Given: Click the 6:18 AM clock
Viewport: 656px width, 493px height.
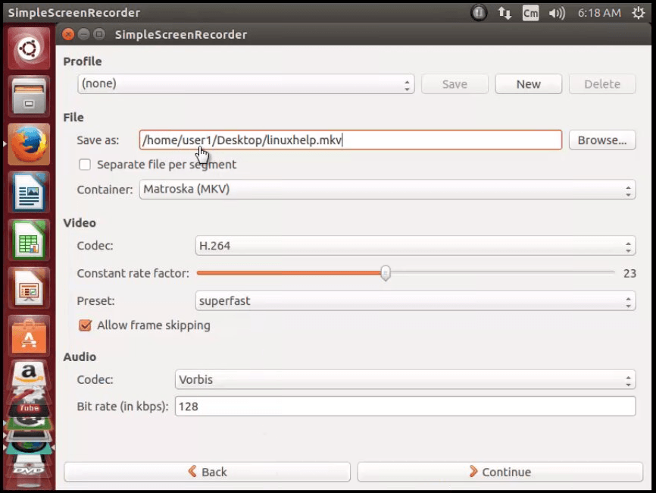Looking at the screenshot, I should [x=599, y=13].
